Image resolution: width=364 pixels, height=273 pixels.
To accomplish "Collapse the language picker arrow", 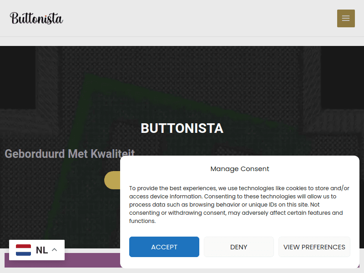I will coord(54,249).
